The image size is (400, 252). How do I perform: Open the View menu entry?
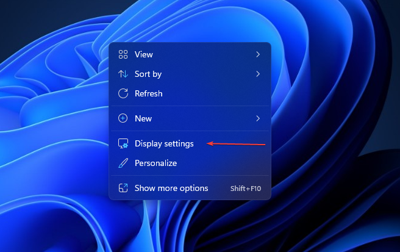coord(190,54)
